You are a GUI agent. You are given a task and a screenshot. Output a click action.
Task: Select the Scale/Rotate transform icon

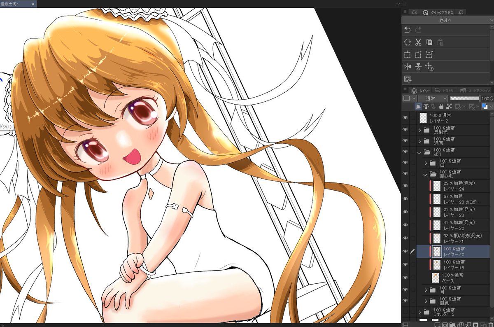[407, 54]
